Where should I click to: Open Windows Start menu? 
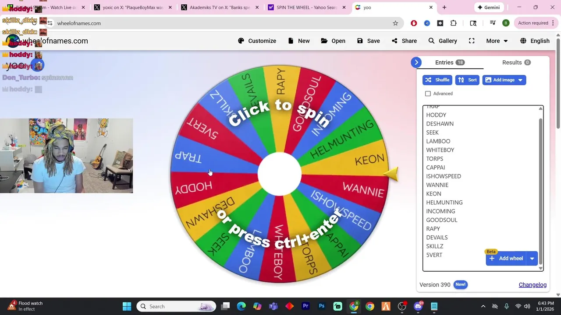tap(127, 306)
